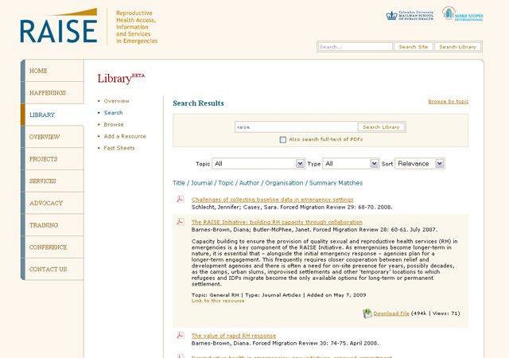509x358 pixels.
Task: Open Library Search submenu link
Action: point(113,113)
